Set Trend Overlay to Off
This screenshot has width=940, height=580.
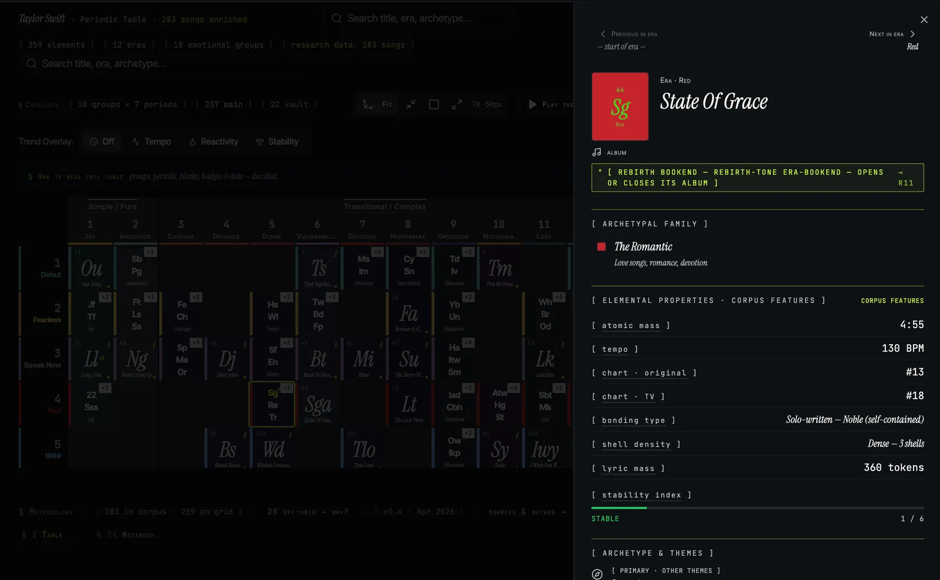click(x=102, y=141)
